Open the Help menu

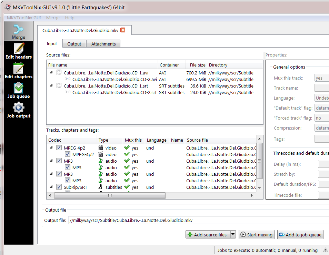pos(70,18)
